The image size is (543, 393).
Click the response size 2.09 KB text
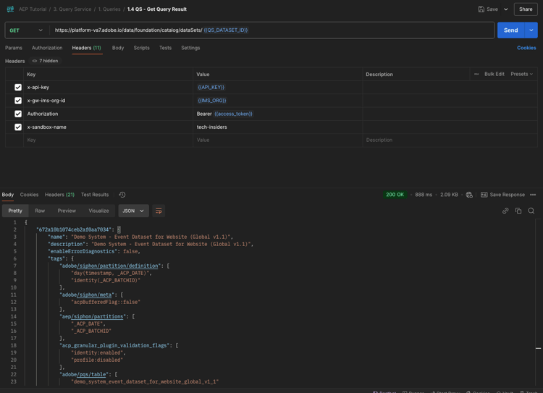449,195
